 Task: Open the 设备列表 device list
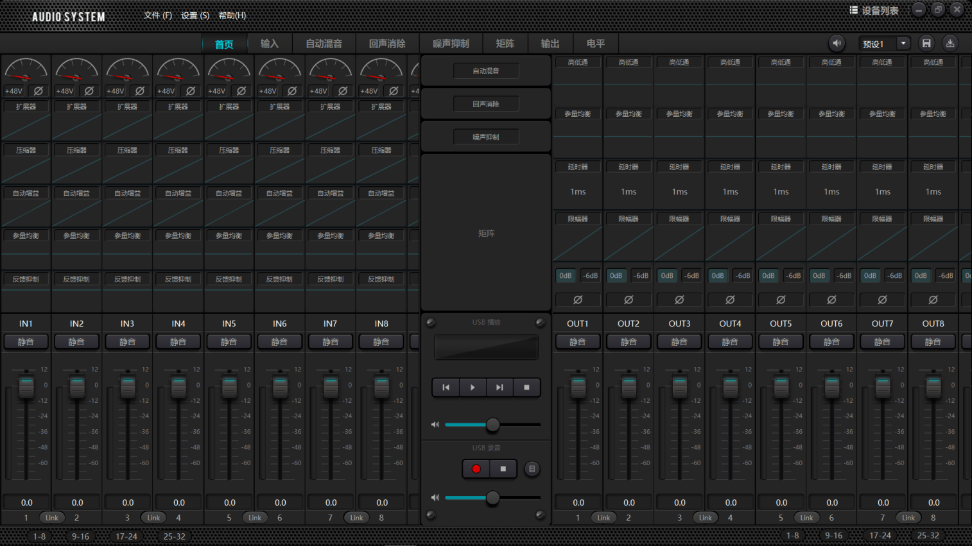[x=874, y=10]
